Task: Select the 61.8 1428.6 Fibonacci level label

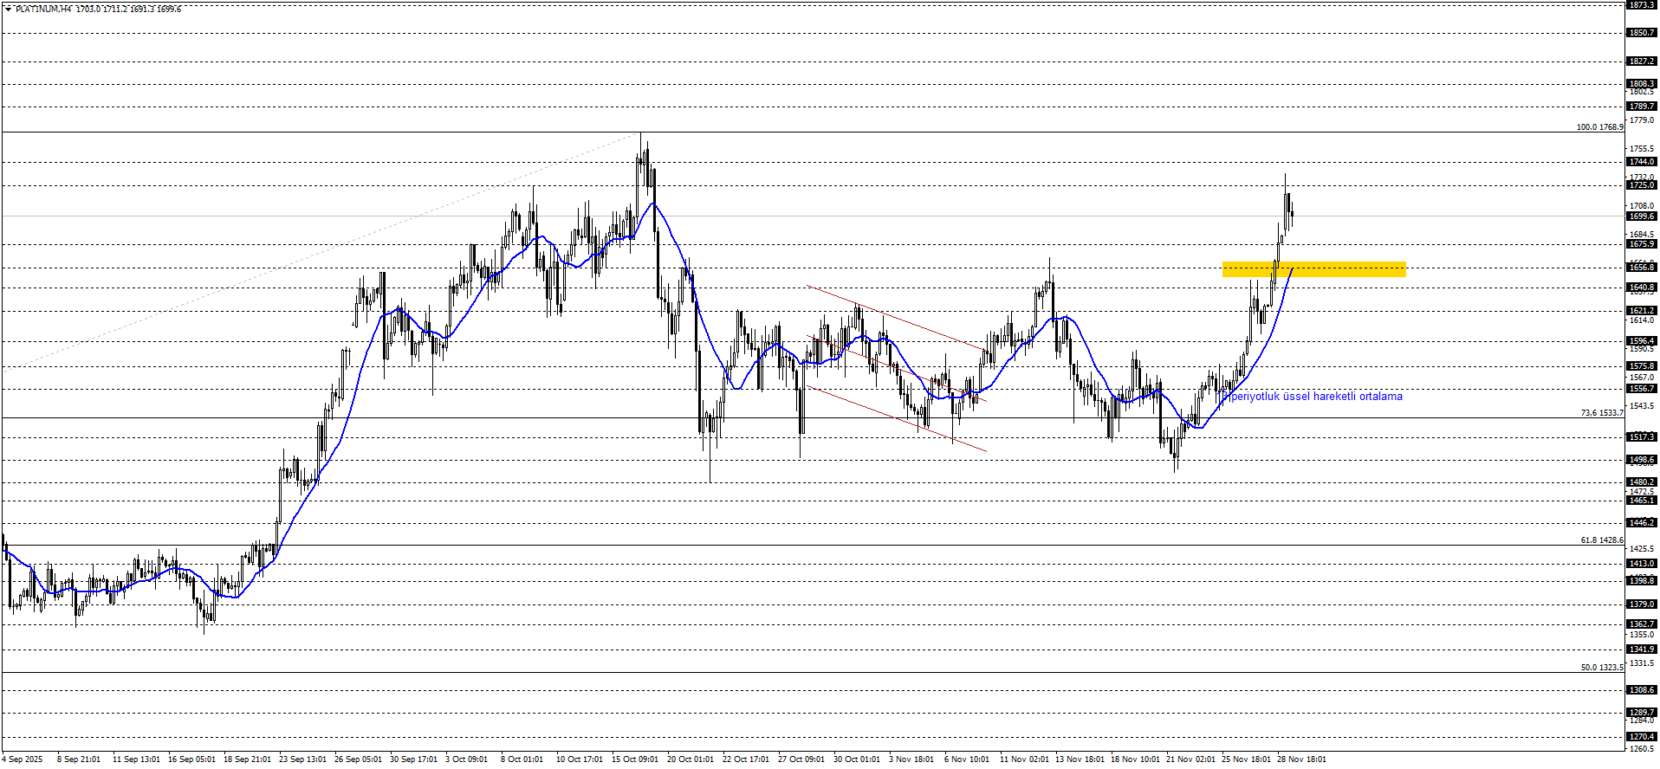Action: pyautogui.click(x=1601, y=540)
